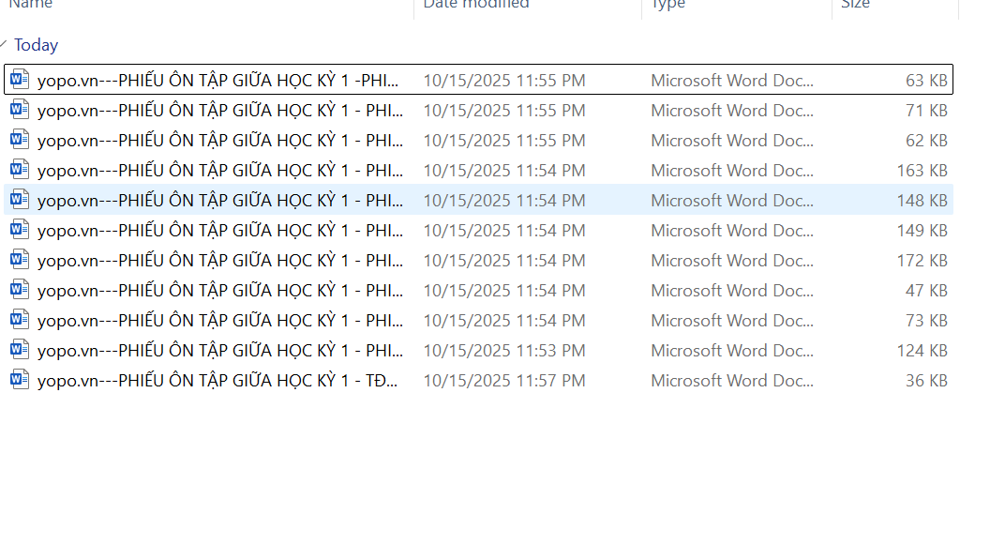Viewport: 990px width, 544px height.
Task: Click the Word icon of the highlighted 148 KB file
Action: [x=20, y=200]
